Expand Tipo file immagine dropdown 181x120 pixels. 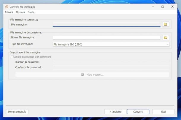tap(111, 44)
